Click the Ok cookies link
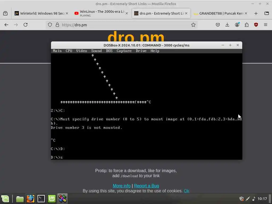 pos(186,191)
